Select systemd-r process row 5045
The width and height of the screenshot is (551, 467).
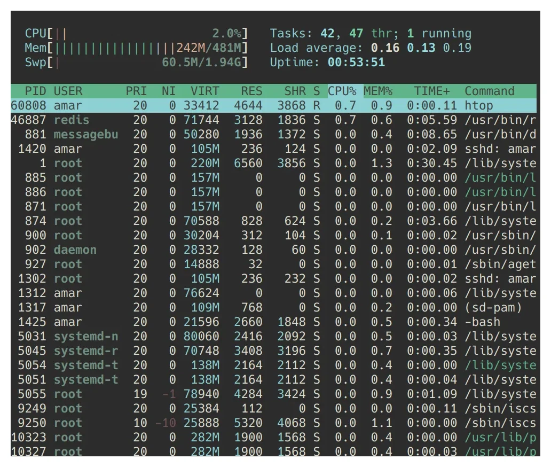[x=273, y=351]
